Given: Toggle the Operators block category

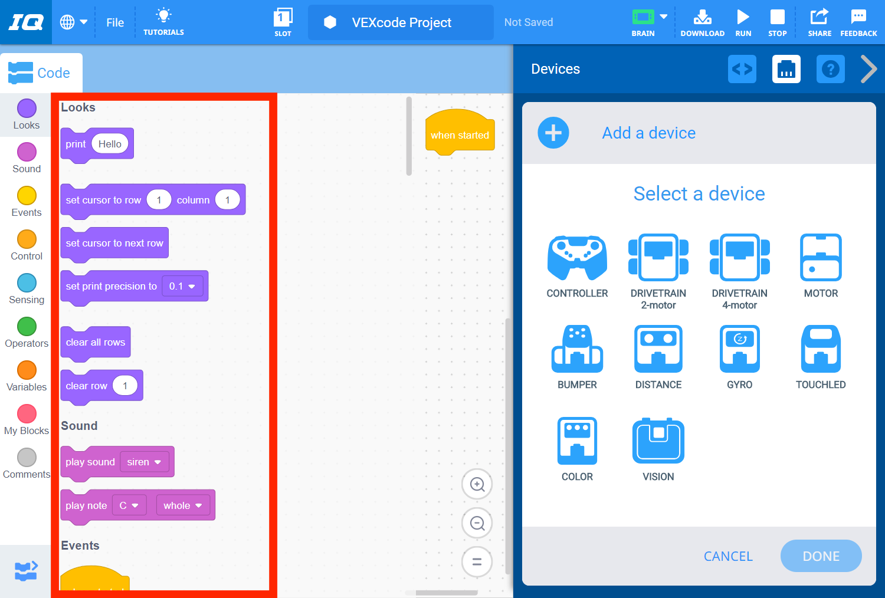Looking at the screenshot, I should click(26, 332).
